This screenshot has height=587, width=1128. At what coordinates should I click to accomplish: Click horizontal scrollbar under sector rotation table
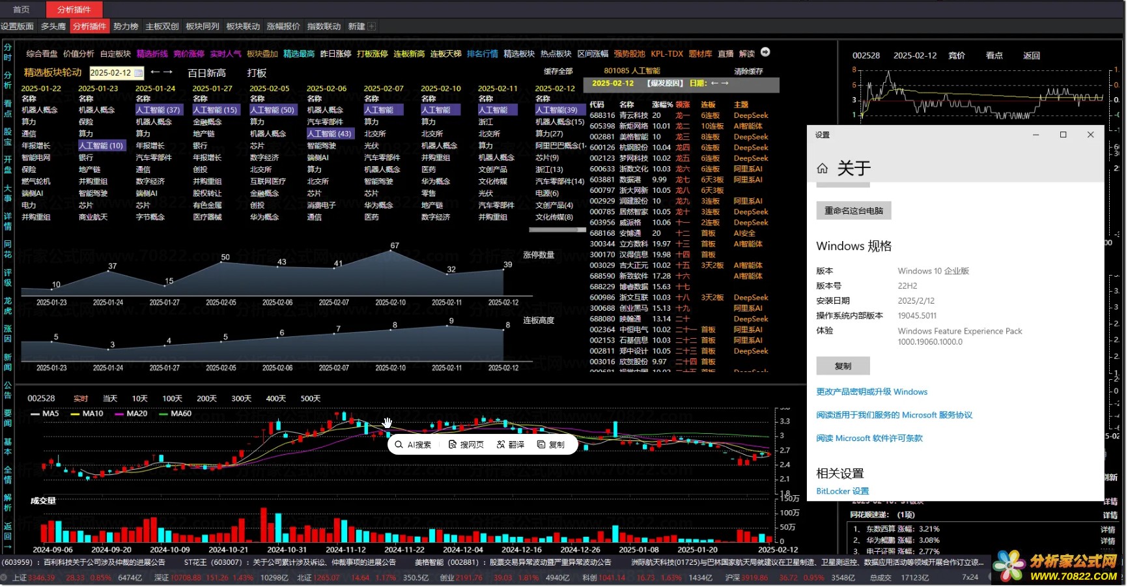point(557,230)
